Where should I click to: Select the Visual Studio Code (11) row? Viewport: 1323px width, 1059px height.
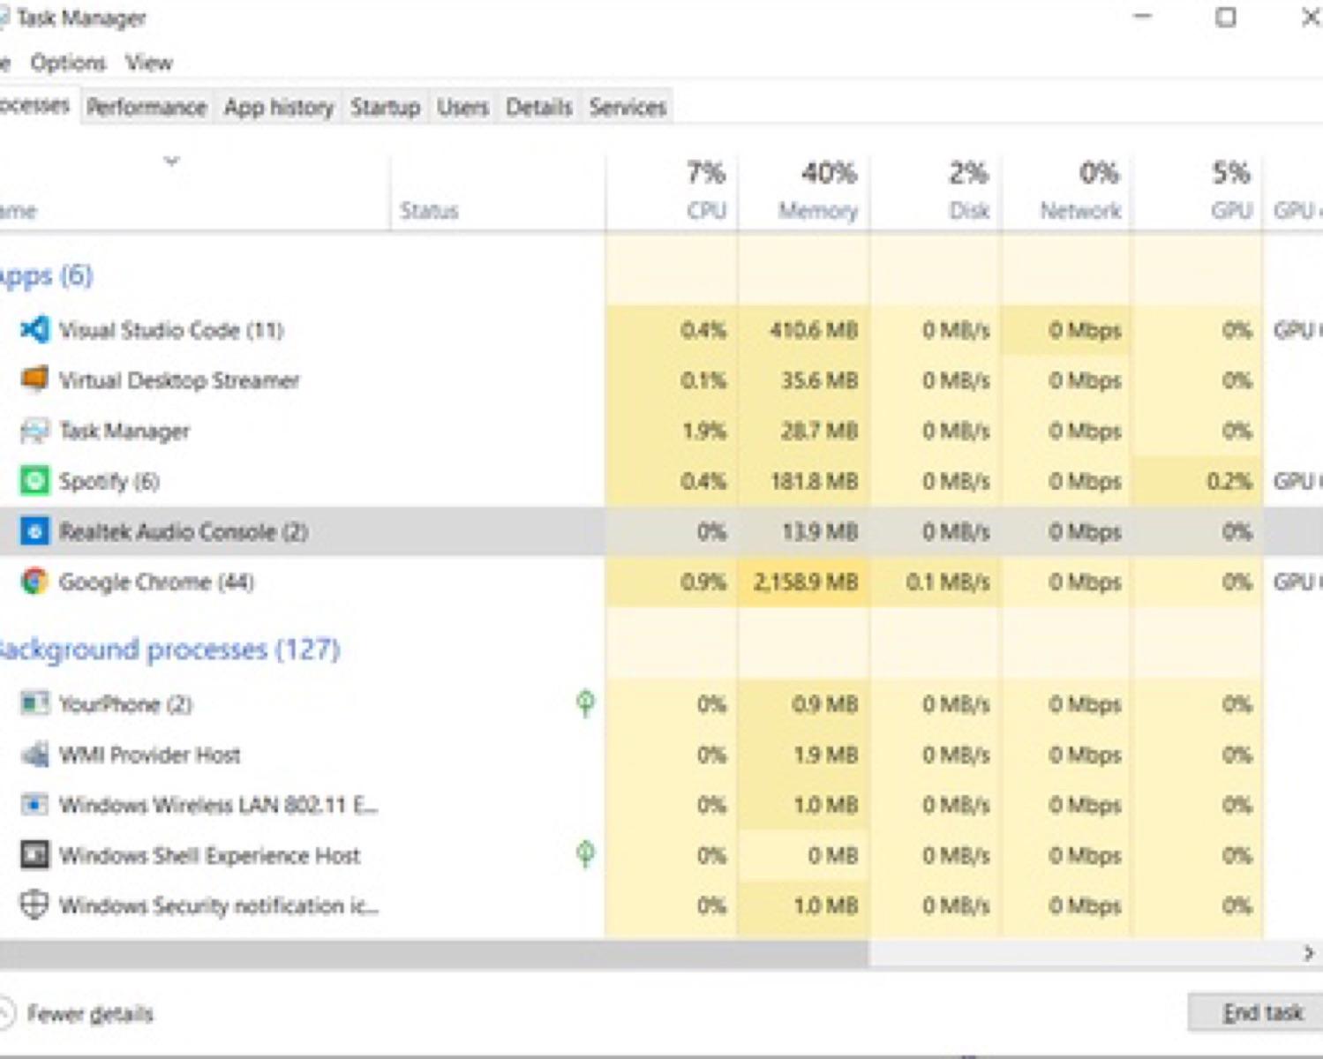coord(661,330)
